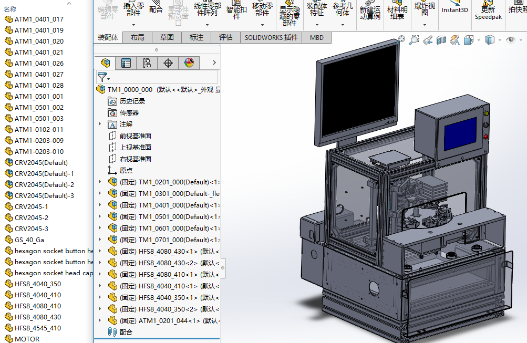Open the ConfigurationManager tab icon
This screenshot has height=343, width=527.
coord(147,63)
